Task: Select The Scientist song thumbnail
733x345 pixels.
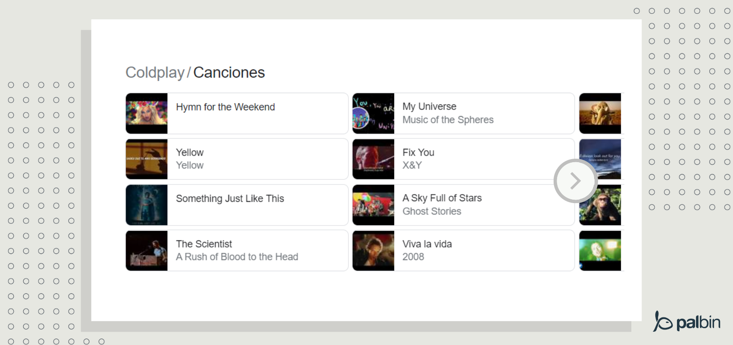Action: point(147,251)
